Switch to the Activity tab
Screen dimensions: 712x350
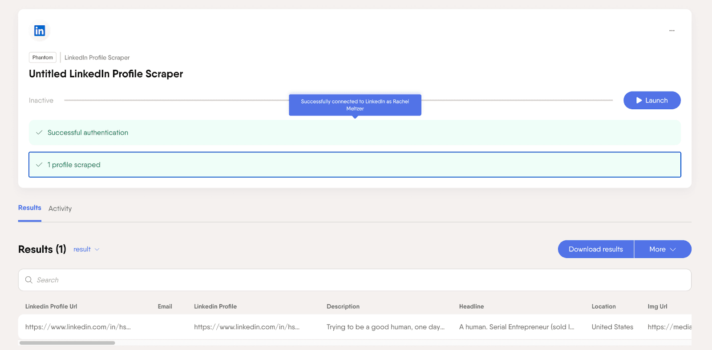60,208
